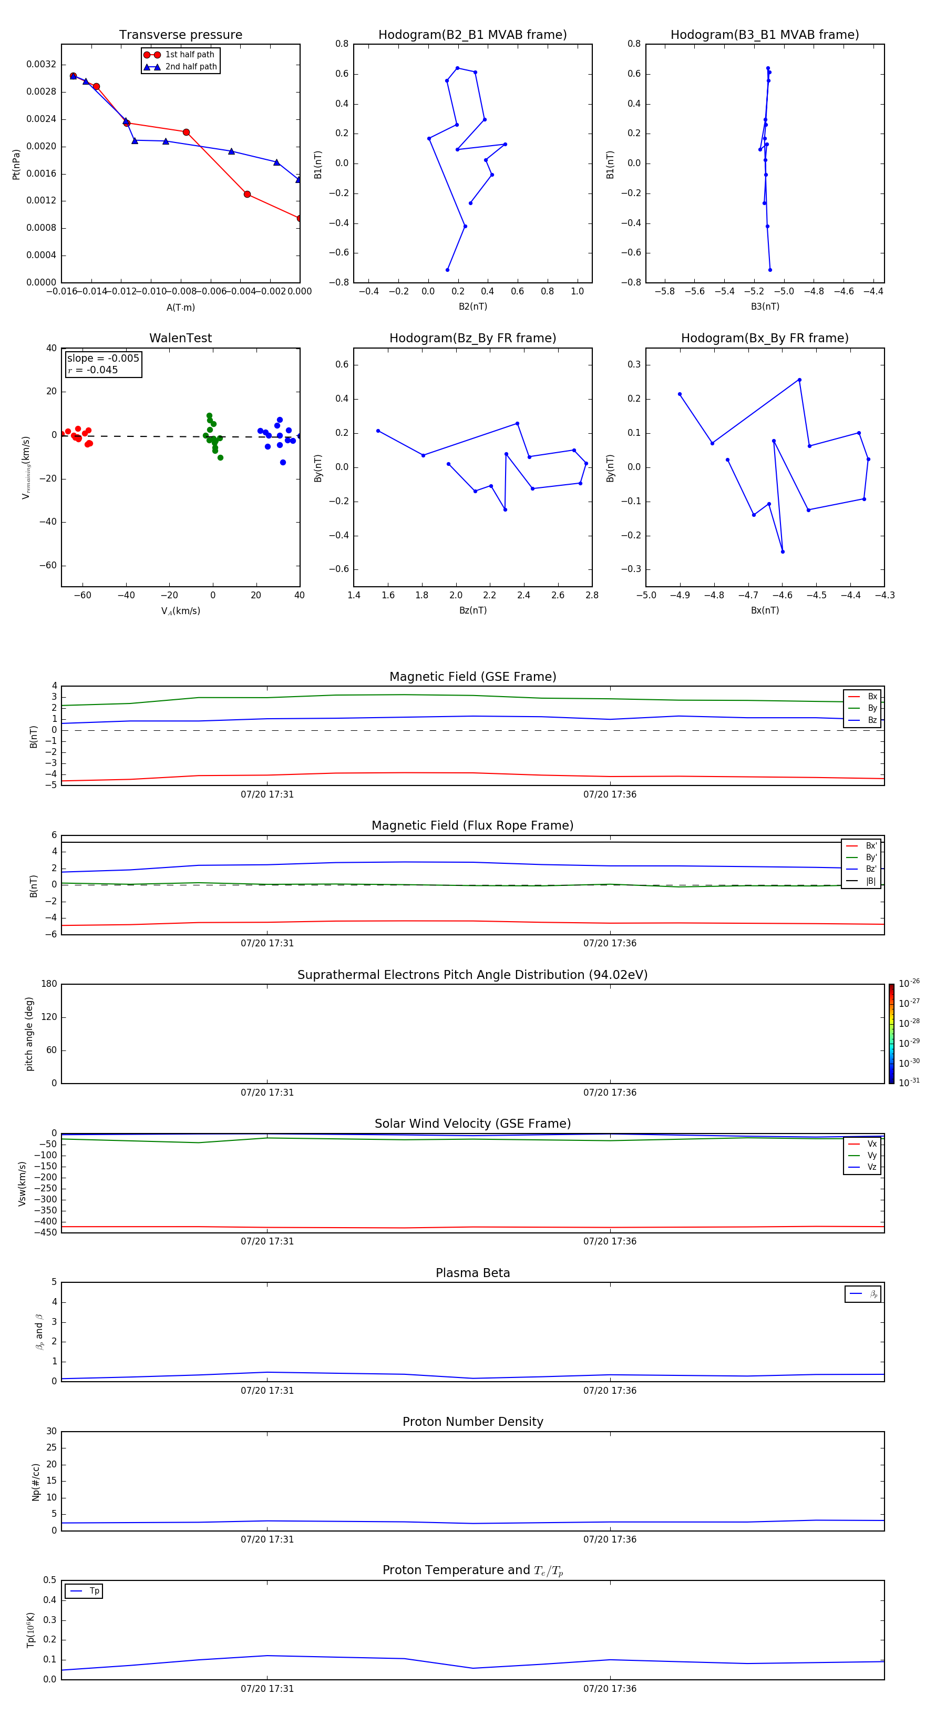Click the 'B3(nT)' x-axis label
This screenshot has height=1735, width=946.
click(765, 307)
